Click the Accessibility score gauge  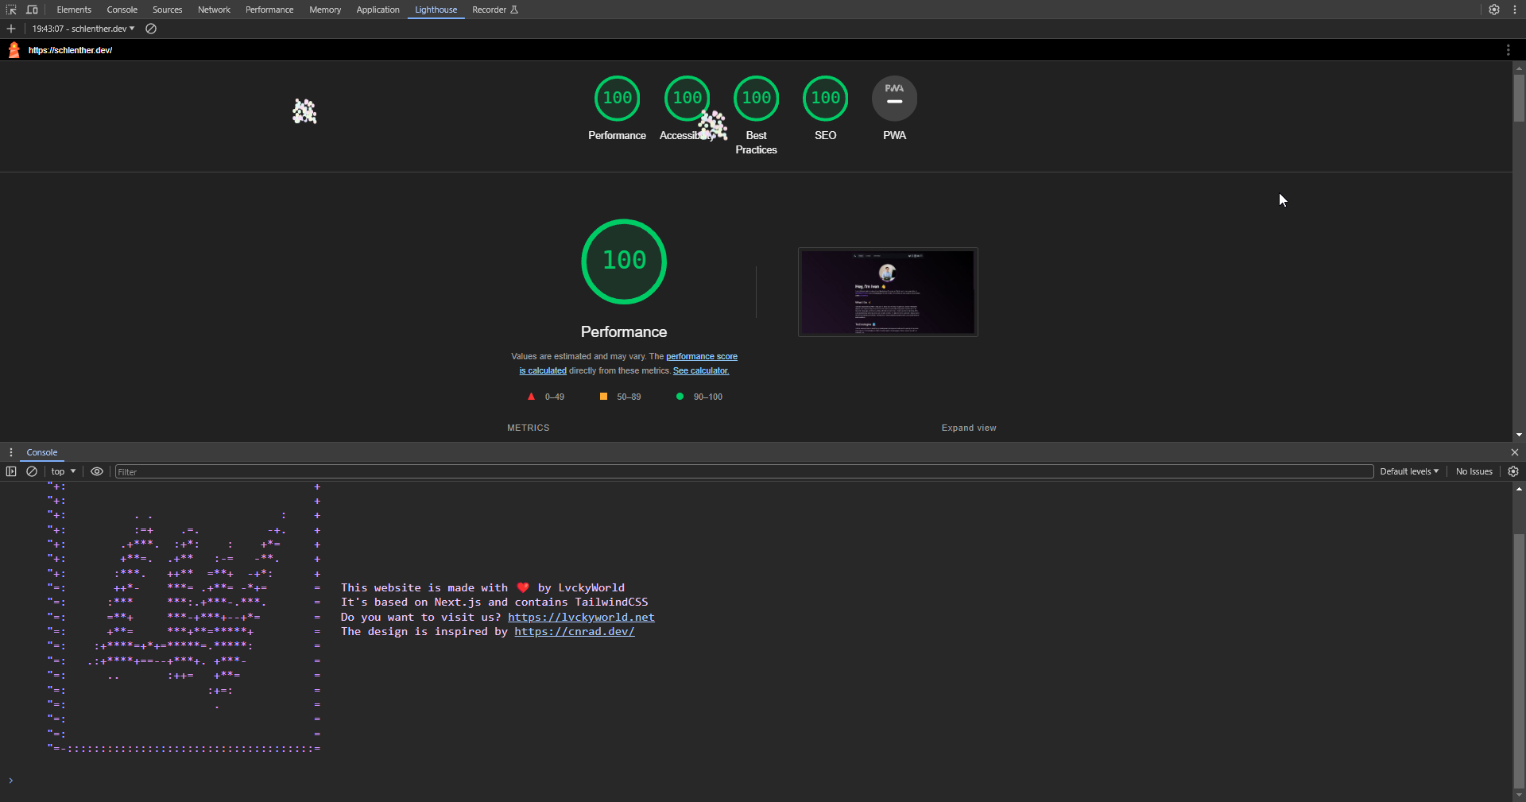click(687, 99)
